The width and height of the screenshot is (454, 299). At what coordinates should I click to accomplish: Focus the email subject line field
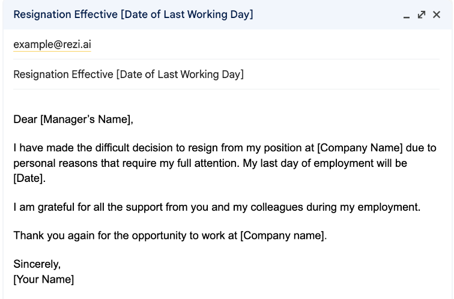pos(129,74)
